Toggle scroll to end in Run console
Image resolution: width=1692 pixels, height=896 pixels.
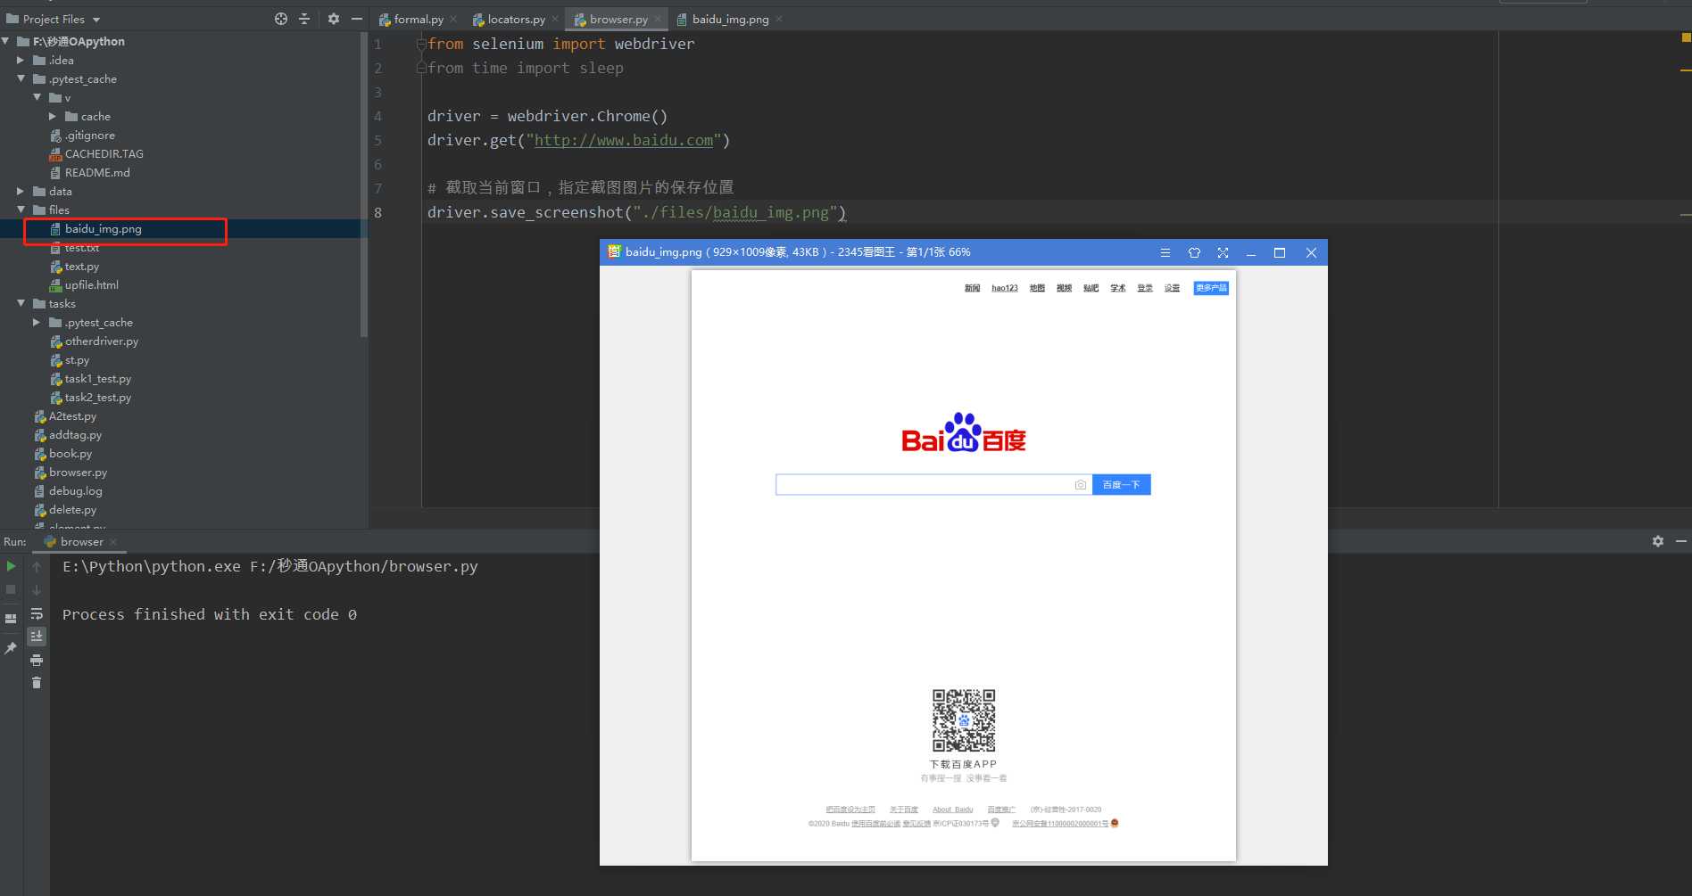pos(37,637)
